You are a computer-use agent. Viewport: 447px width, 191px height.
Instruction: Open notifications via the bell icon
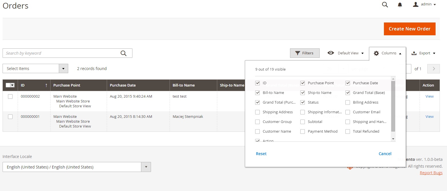point(400,5)
